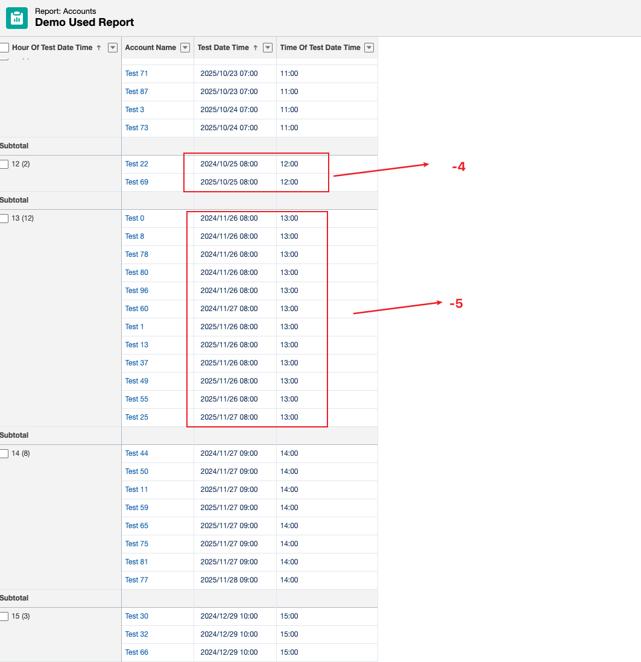
Task: Open account Test 66
Action: point(136,652)
